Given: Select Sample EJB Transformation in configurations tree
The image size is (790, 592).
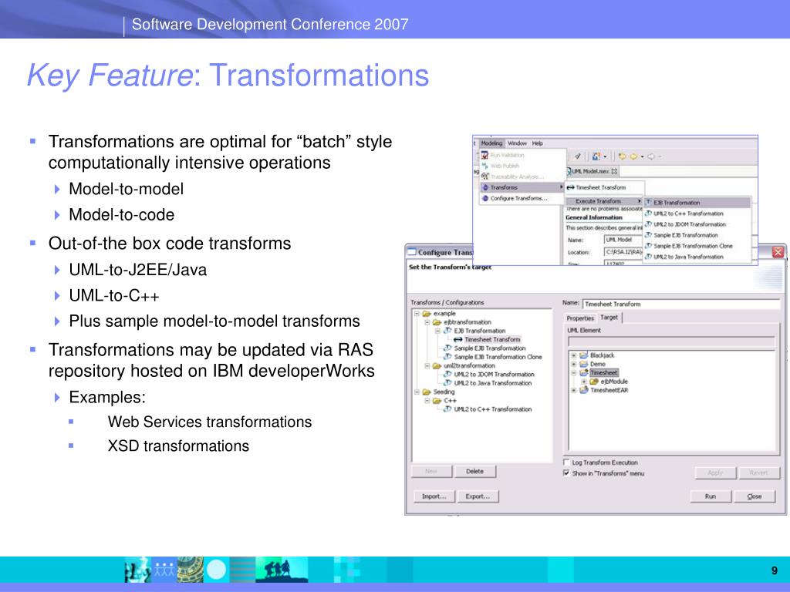Looking at the screenshot, I should click(490, 348).
